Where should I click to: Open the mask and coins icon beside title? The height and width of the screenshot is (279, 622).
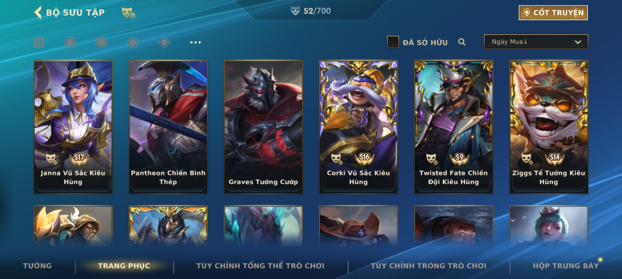coord(129,13)
